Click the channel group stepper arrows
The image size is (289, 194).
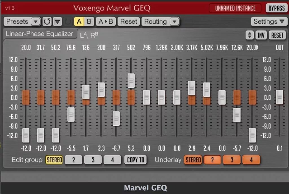249,35
